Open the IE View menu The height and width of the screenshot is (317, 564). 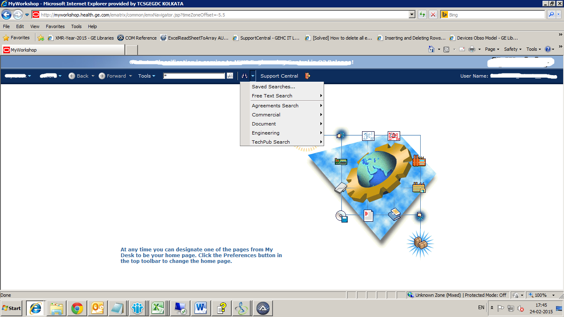click(35, 26)
